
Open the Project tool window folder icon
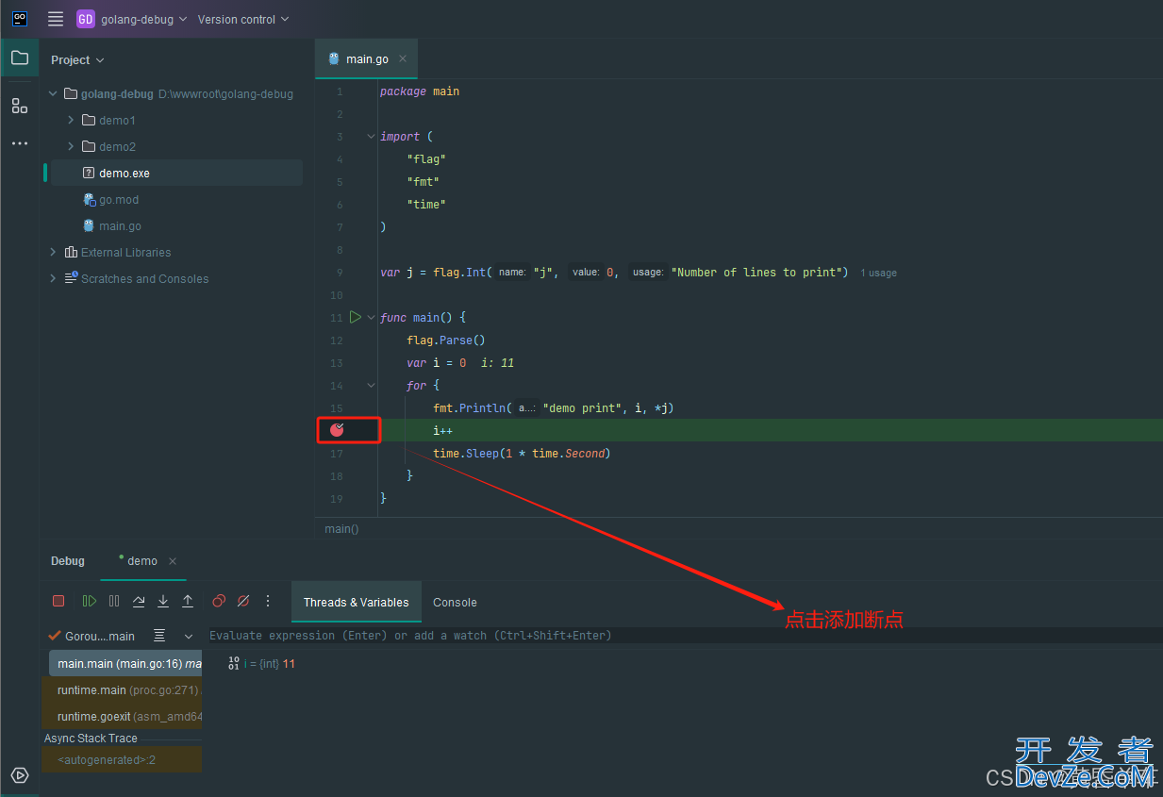pyautogui.click(x=20, y=58)
